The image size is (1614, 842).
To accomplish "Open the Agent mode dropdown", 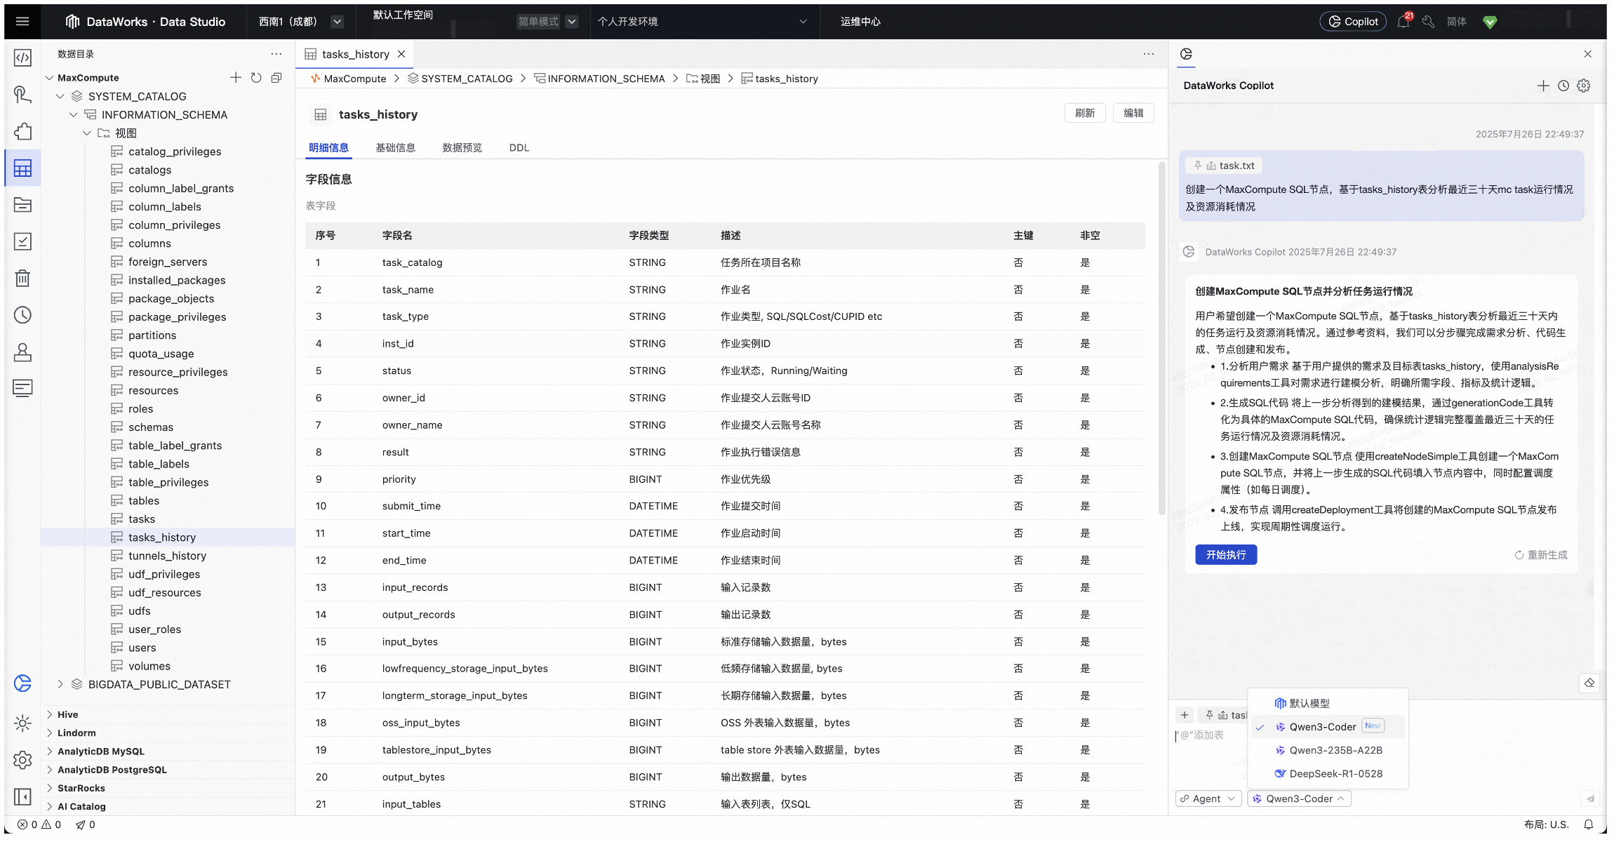I will [1208, 798].
